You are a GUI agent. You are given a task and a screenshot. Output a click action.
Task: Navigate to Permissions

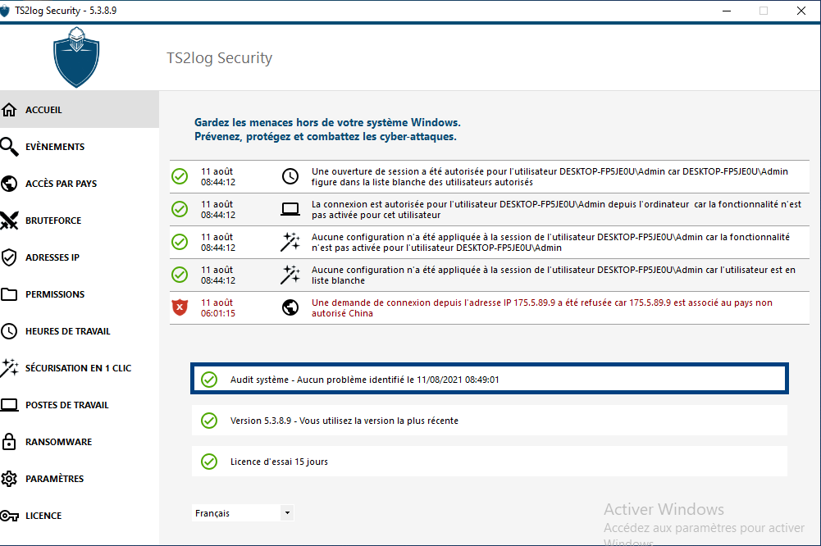(80, 294)
